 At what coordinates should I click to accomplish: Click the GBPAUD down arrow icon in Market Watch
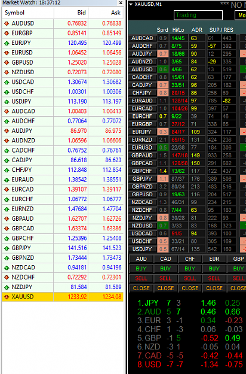click(x=7, y=219)
